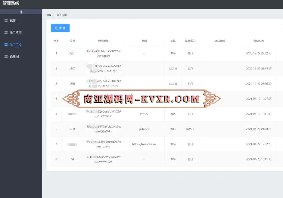The width and height of the screenshot is (283, 198).
Task: Click the UNI symbol cell
Action: [72, 84]
